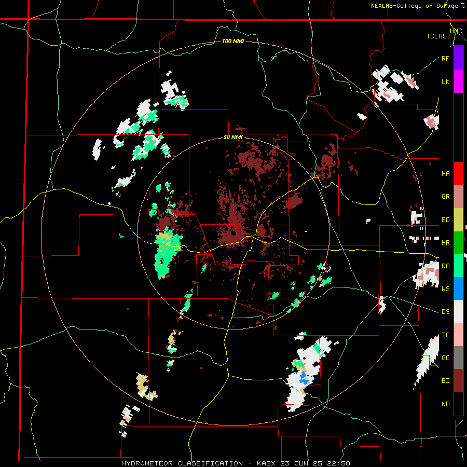Click the "HHC" product code text
The height and width of the screenshot is (467, 467).
click(456, 31)
